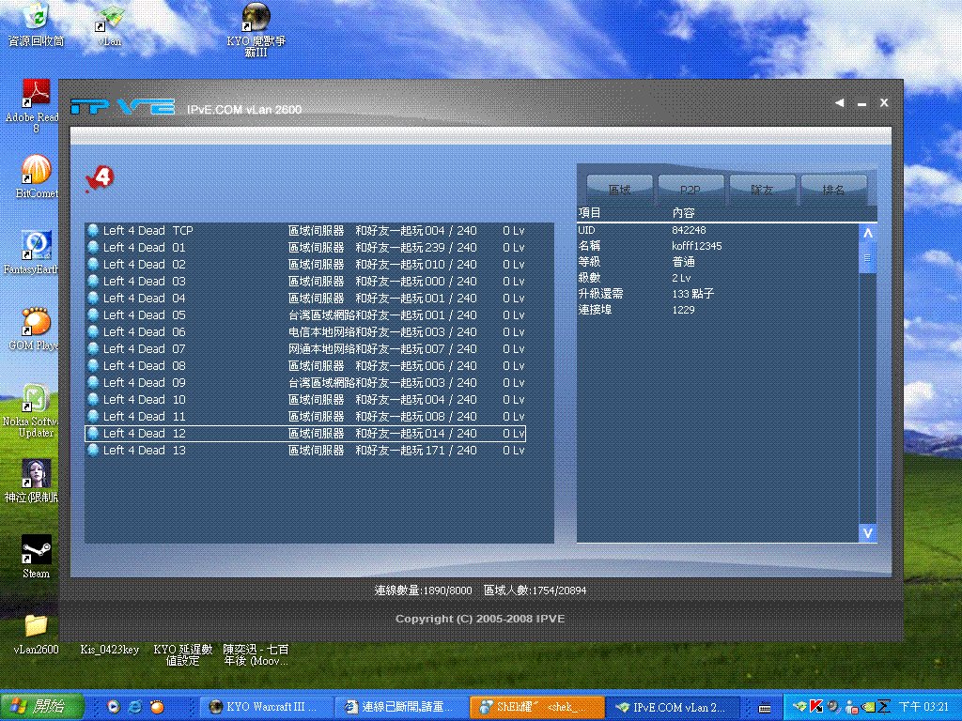The image size is (962, 721).
Task: Open the GOM Player desktop icon
Action: tap(37, 322)
